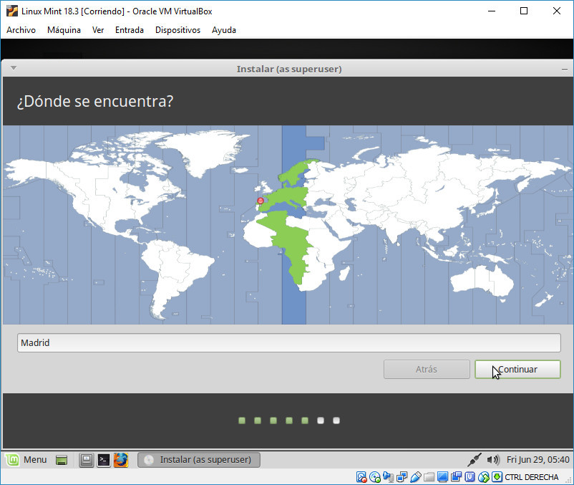
Task: Launch the Terminal from the panel
Action: pos(104,460)
